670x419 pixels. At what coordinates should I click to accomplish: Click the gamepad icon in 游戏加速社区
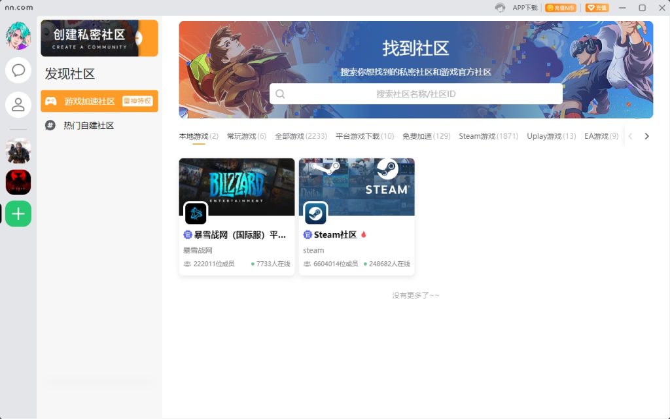coord(51,101)
